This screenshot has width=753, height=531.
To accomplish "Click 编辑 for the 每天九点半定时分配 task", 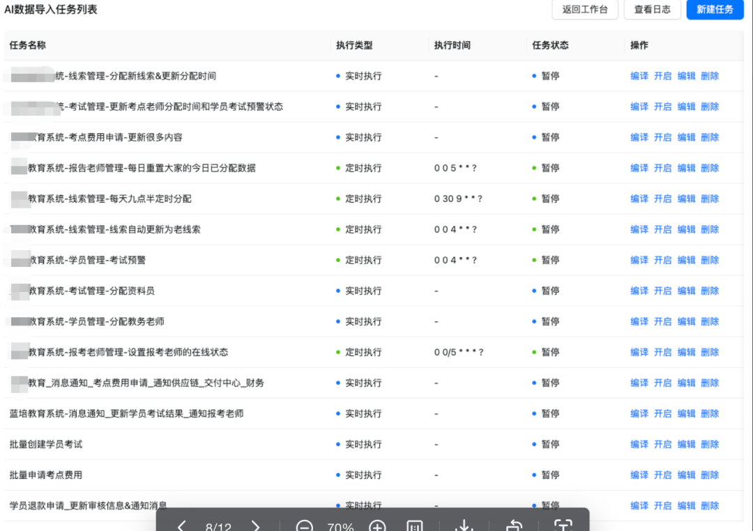I will pyautogui.click(x=686, y=199).
